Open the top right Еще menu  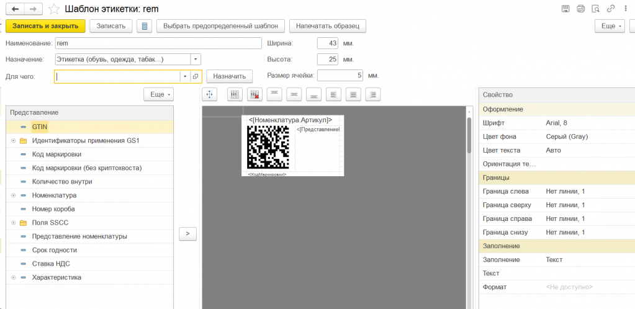(x=610, y=26)
